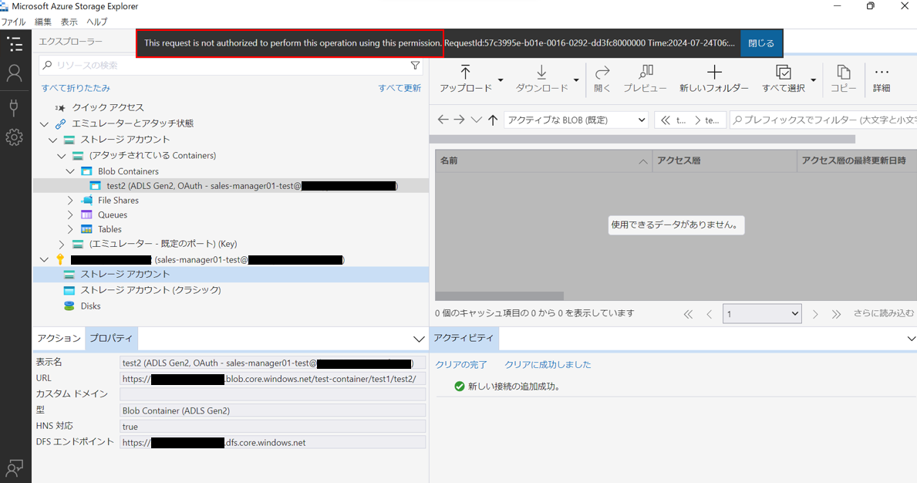This screenshot has height=483, width=917.
Task: Go to the previous page icon
Action: (x=710, y=315)
